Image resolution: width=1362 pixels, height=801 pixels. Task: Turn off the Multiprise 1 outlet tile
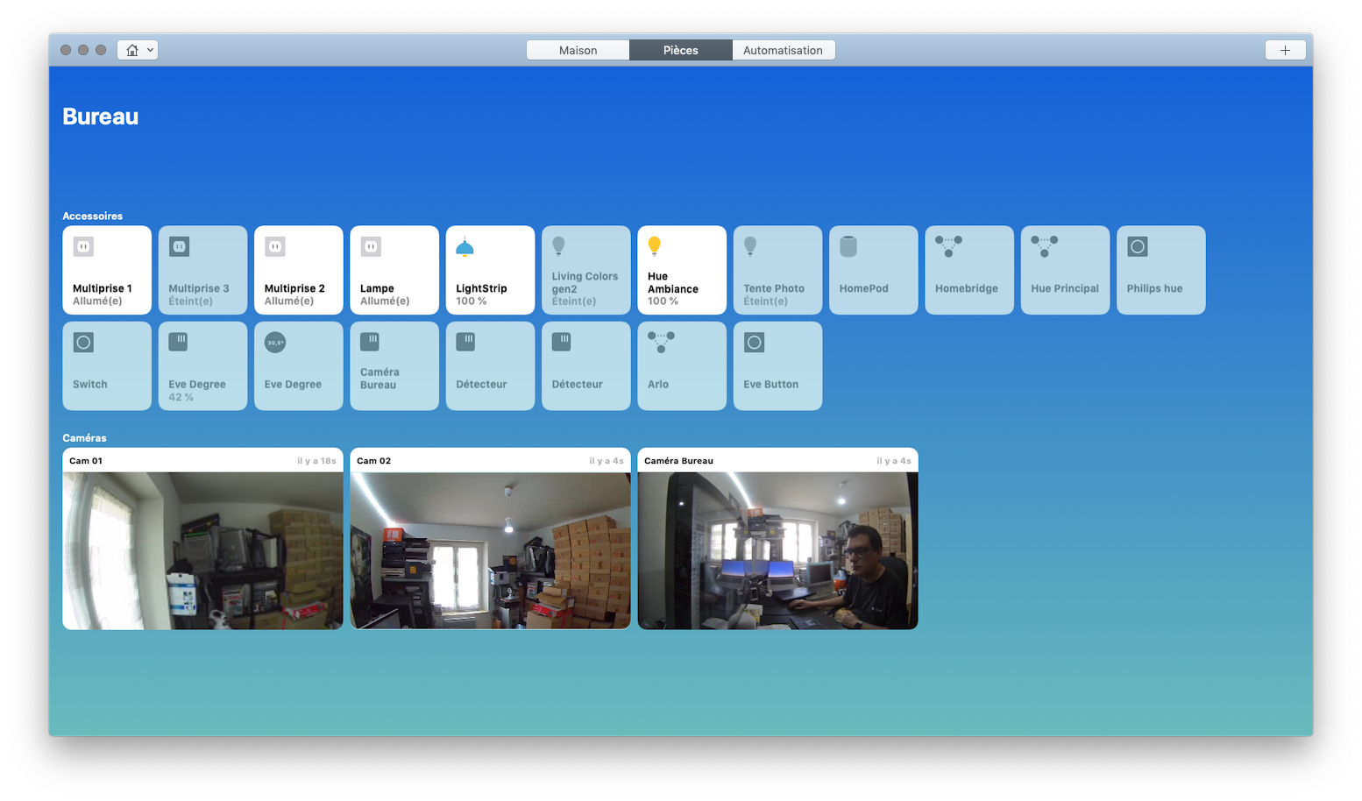(107, 270)
